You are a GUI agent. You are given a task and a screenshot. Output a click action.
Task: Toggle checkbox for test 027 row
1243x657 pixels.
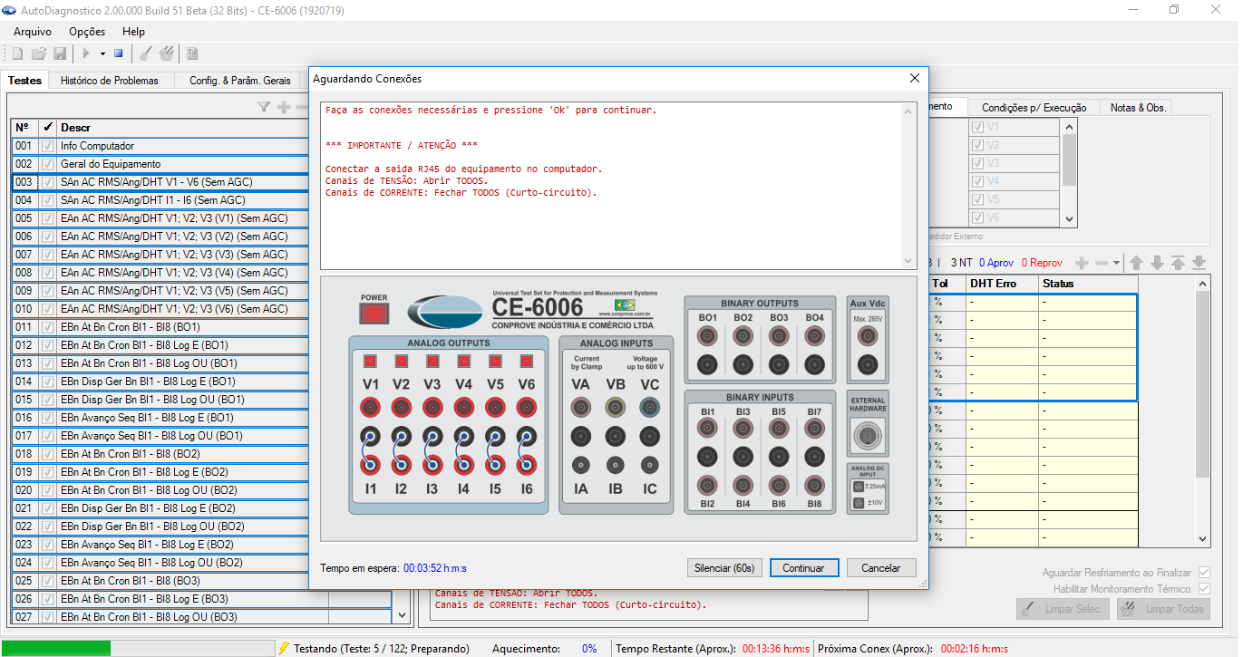click(47, 617)
